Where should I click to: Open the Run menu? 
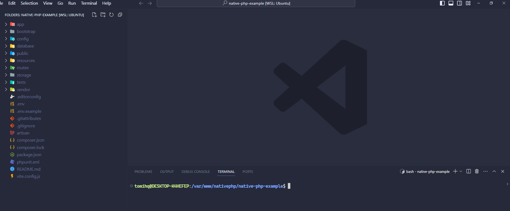tap(72, 3)
